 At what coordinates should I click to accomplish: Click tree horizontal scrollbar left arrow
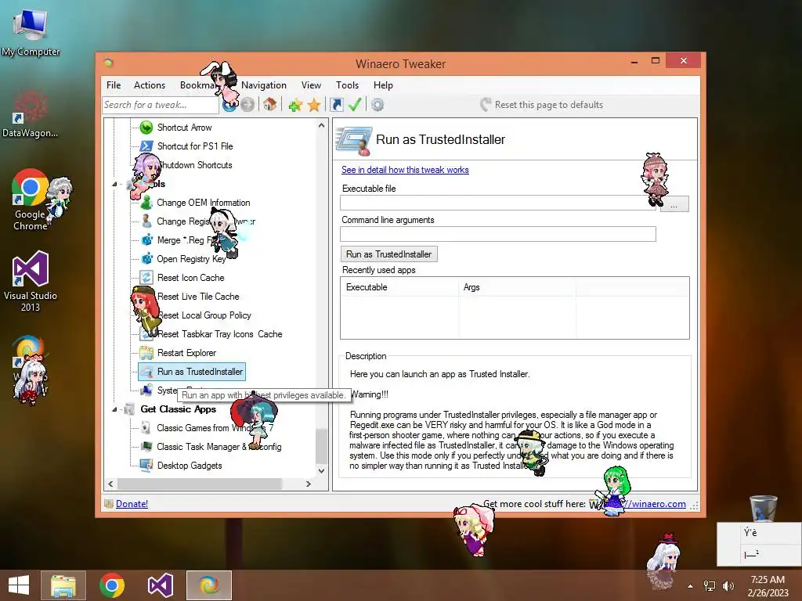[x=111, y=484]
